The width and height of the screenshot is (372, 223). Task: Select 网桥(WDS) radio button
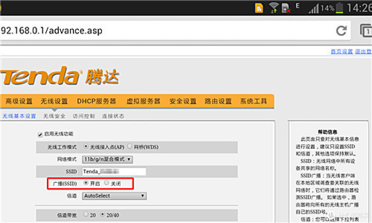130,147
